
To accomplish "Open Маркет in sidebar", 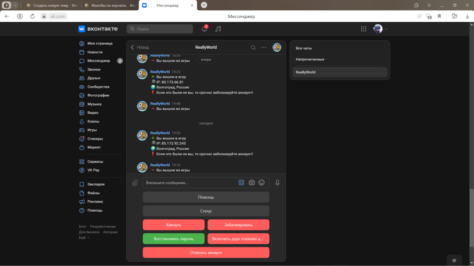I will tap(94, 147).
